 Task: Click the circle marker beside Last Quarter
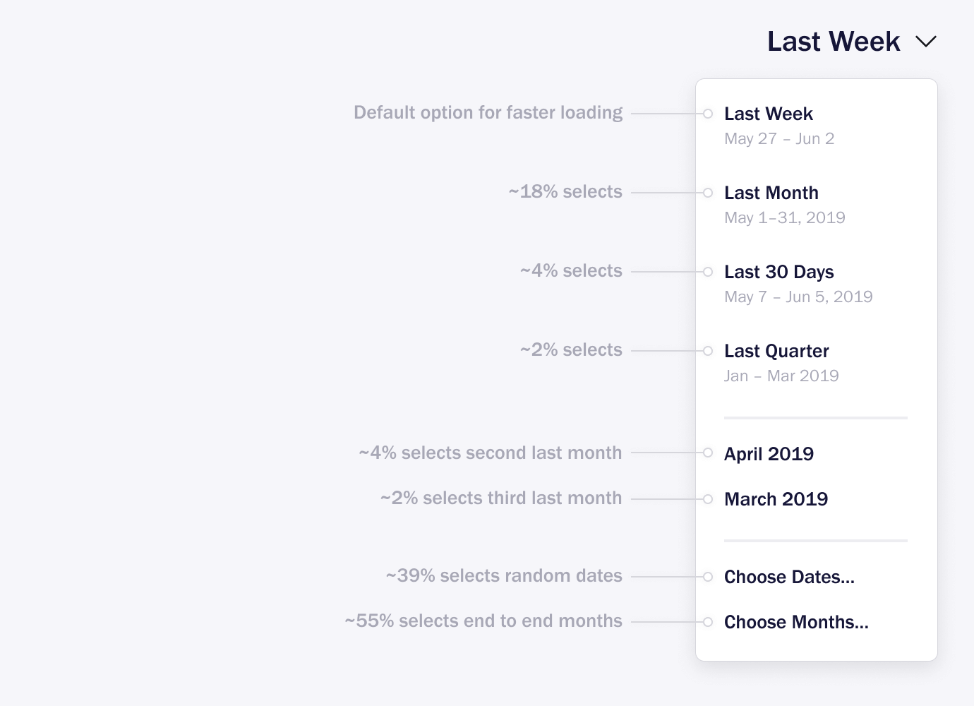(708, 351)
